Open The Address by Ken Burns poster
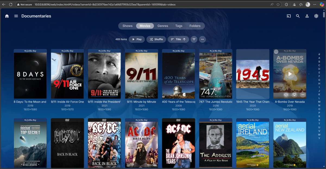Viewport: 326px width, 169px height. click(x=216, y=143)
